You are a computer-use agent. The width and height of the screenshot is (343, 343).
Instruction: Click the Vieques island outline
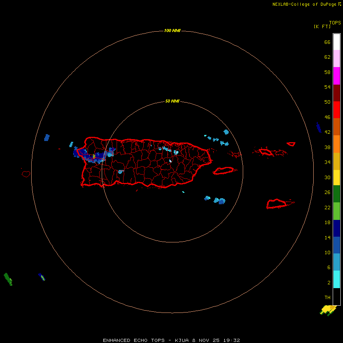pyautogui.click(x=224, y=171)
